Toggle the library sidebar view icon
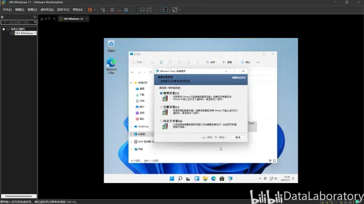 pyautogui.click(x=135, y=10)
